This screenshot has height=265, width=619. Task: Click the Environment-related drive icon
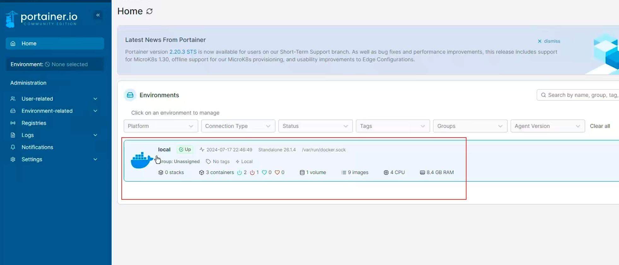[x=13, y=111]
